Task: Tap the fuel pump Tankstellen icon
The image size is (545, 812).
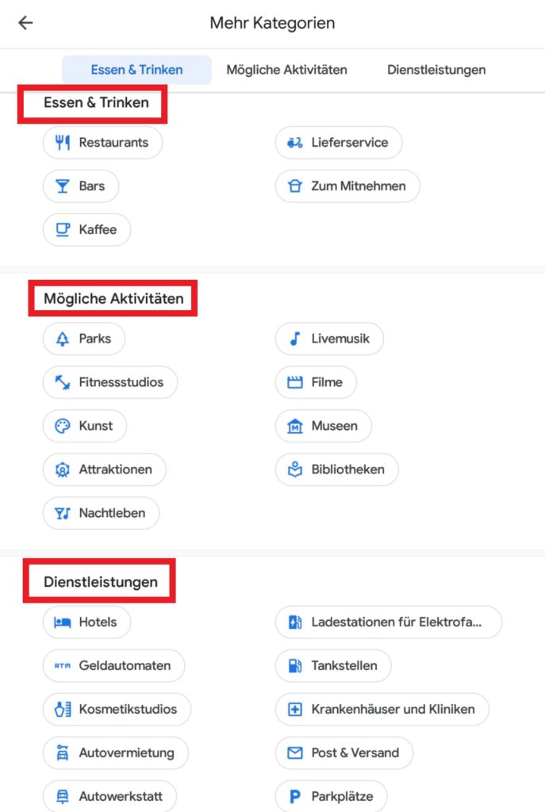Action: [295, 665]
